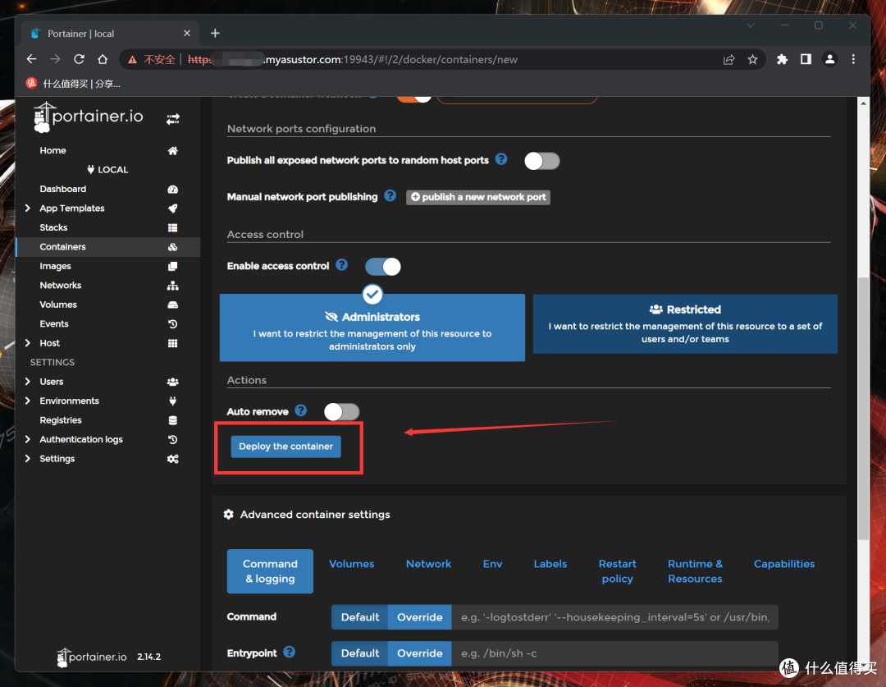Bookmark page with the star icon
Viewport: 886px width, 687px height.
[x=752, y=59]
